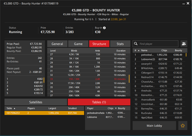Select Lobisome in table players list

coord(108,117)
